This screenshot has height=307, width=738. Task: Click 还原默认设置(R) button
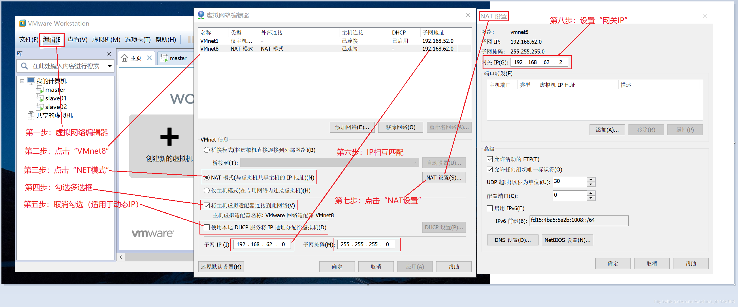[221, 267]
